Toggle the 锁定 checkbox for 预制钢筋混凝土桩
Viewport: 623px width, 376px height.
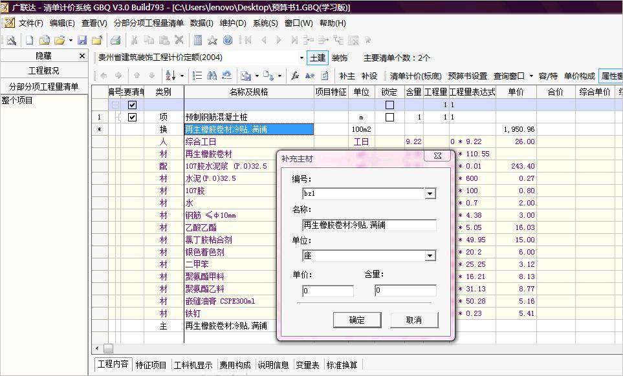[x=389, y=118]
